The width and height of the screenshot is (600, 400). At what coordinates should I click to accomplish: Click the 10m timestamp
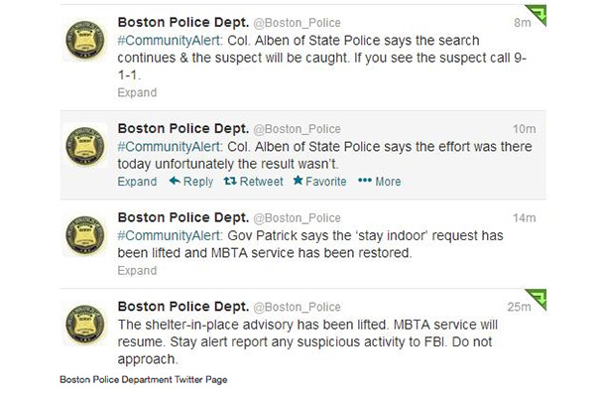tap(525, 129)
